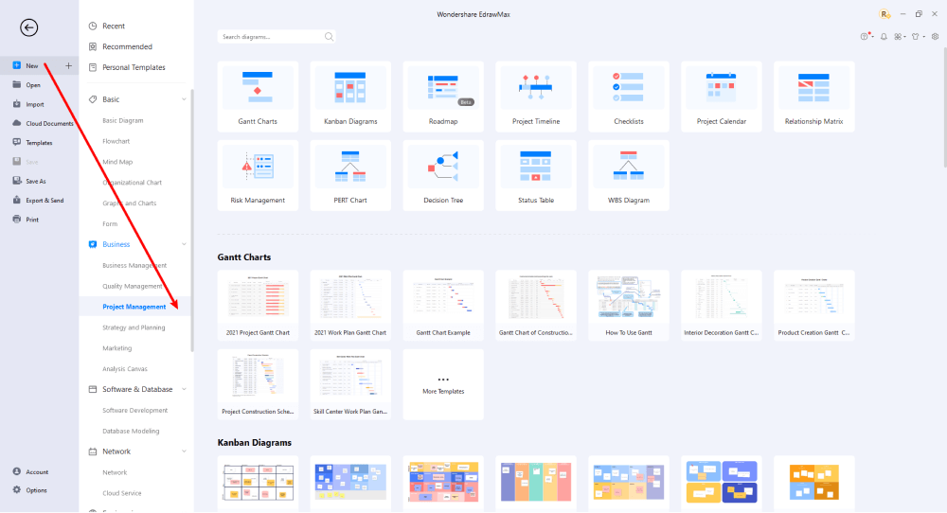The width and height of the screenshot is (947, 513).
Task: Open How To Use Gantt template
Action: point(629,306)
